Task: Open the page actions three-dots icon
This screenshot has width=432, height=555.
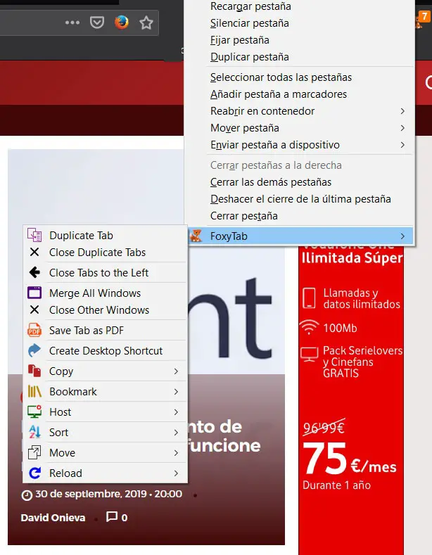Action: click(x=72, y=23)
